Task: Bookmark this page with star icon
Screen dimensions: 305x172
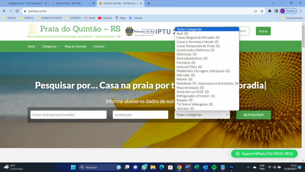Action: click(262, 11)
